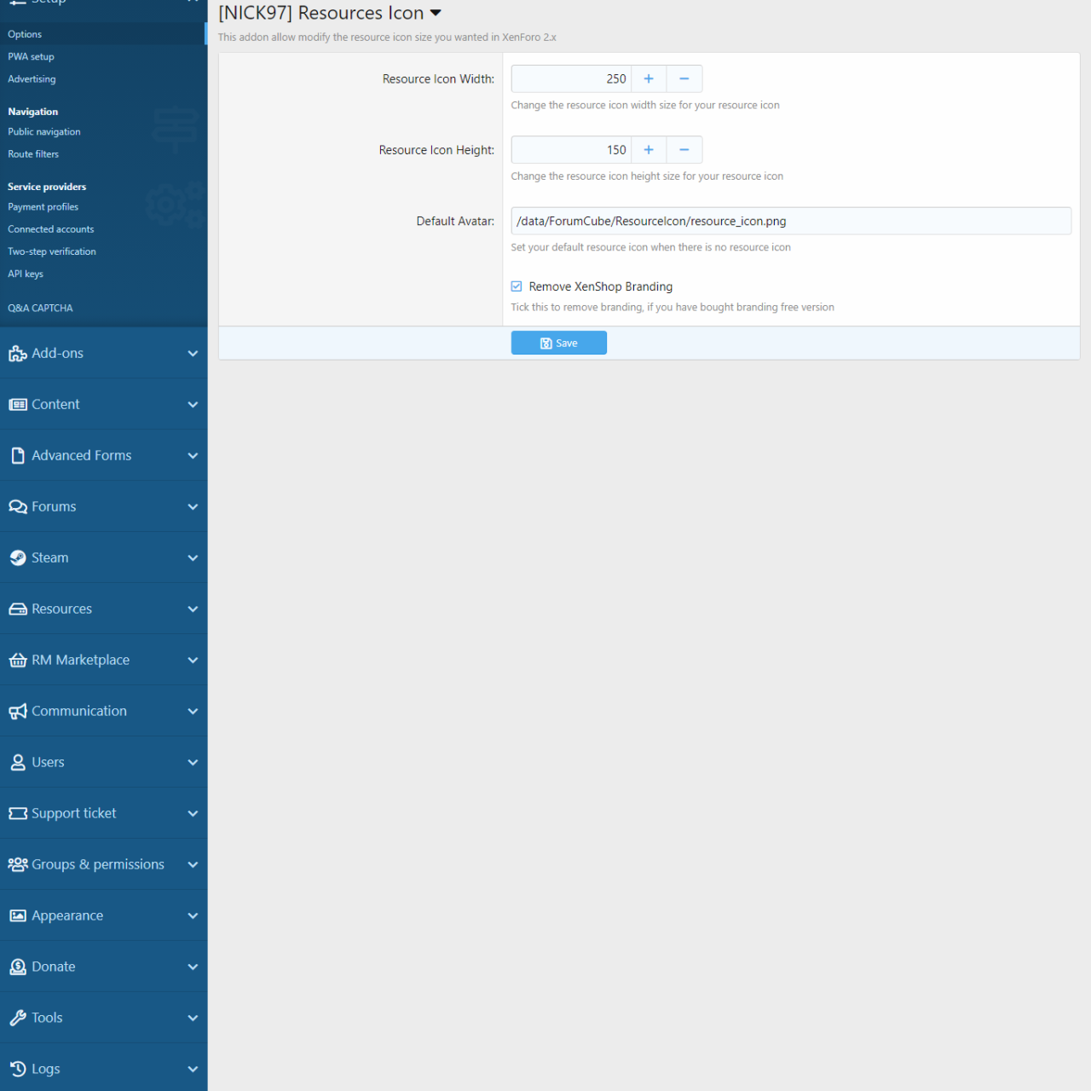The image size is (1091, 1091).
Task: Click the Default Avatar path field
Action: [790, 222]
